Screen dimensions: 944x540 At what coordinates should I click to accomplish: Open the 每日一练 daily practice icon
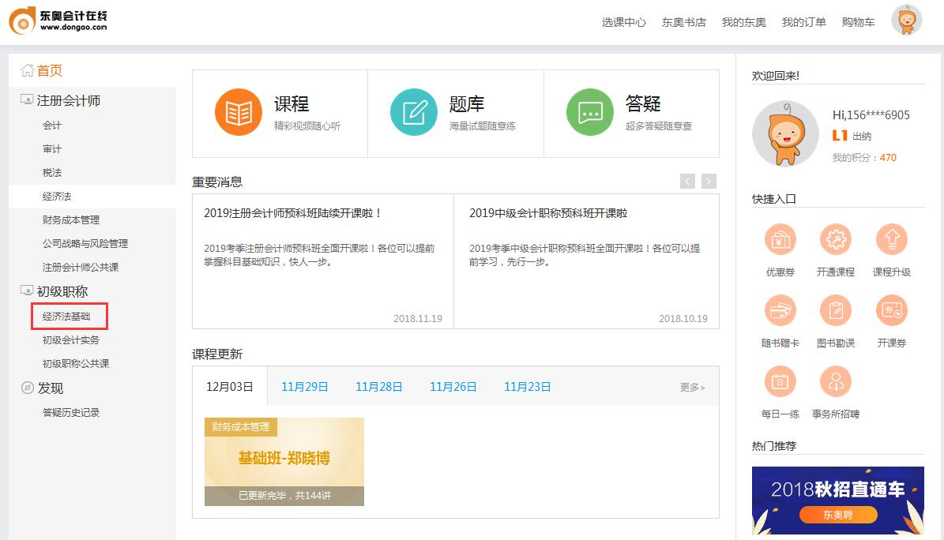780,381
